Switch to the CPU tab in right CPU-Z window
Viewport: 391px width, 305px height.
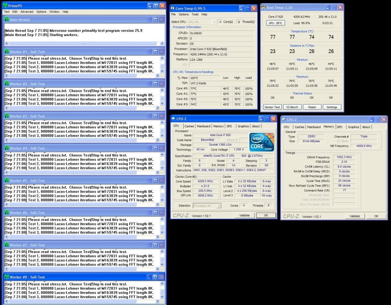286,127
